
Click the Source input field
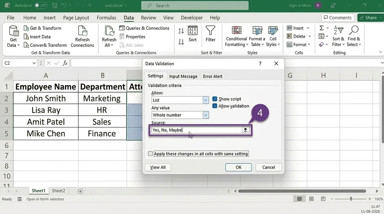coord(197,130)
